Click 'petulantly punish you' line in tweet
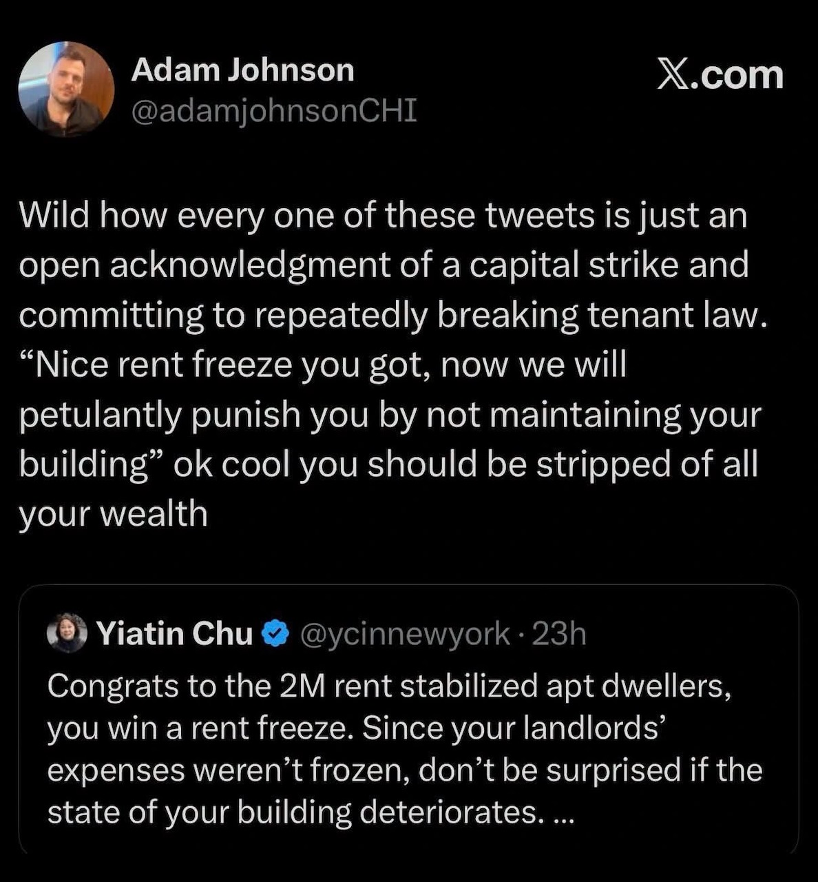This screenshot has height=882, width=818. [x=390, y=415]
